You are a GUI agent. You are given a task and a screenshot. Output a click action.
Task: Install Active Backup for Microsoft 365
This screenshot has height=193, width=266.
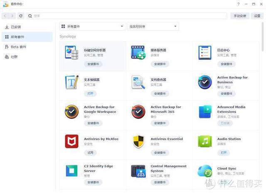click(160, 123)
